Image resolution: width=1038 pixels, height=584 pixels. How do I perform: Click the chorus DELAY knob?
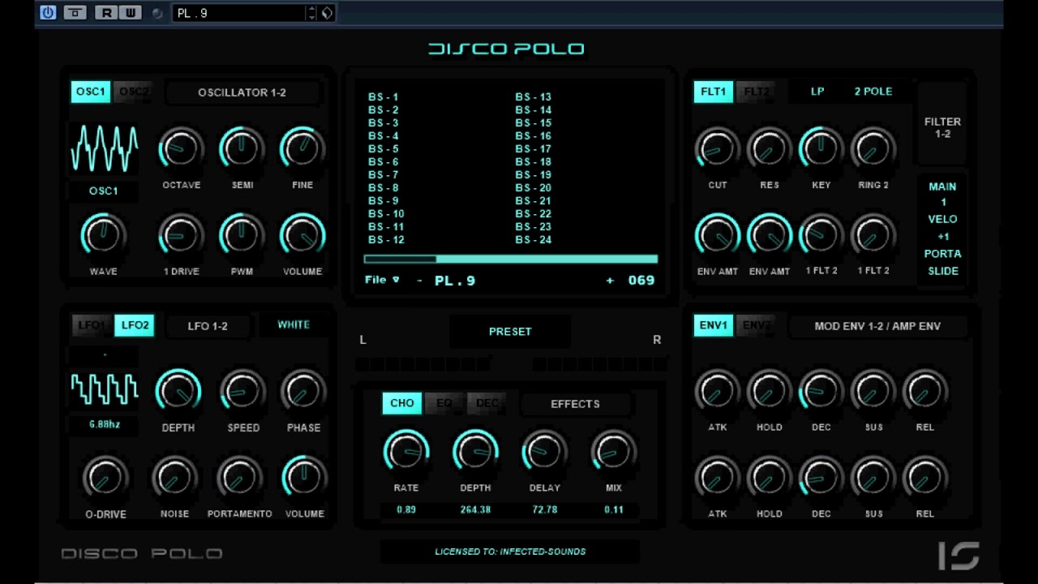click(544, 451)
